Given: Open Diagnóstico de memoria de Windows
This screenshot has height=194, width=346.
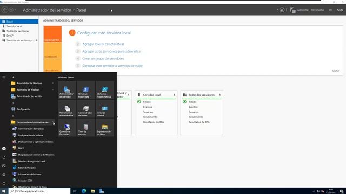Looking at the screenshot, I should tap(32, 155).
